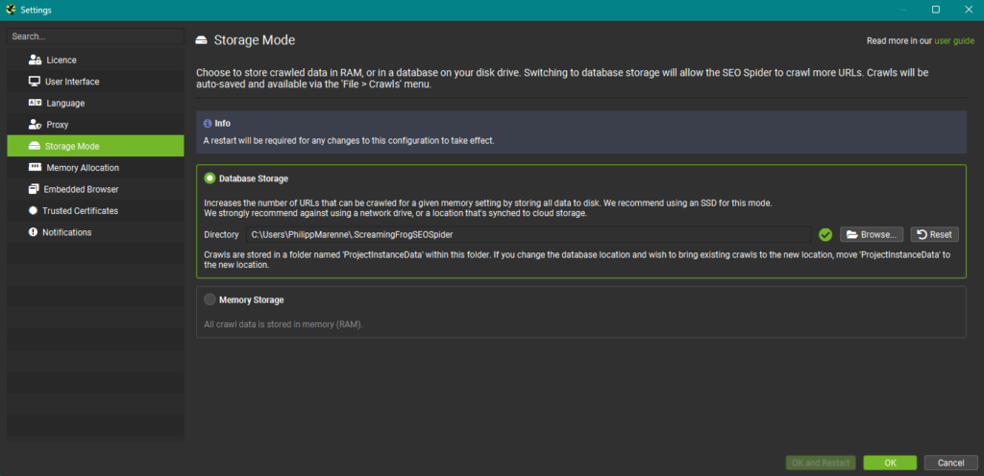Screen dimensions: 984x476
Task: Click the blue Info icon
Action: pyautogui.click(x=208, y=124)
